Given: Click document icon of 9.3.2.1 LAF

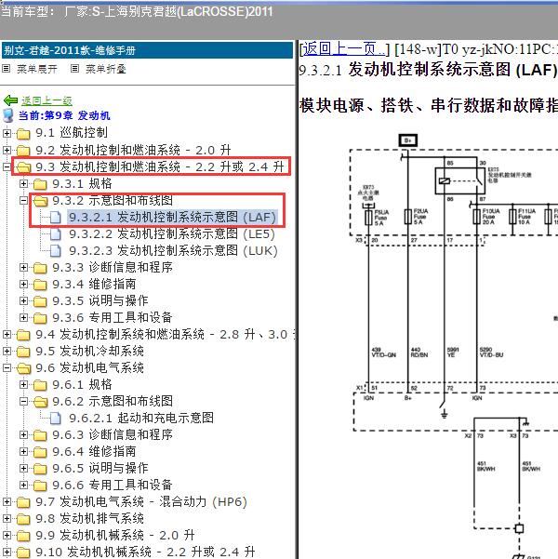Looking at the screenshot, I should [55, 217].
